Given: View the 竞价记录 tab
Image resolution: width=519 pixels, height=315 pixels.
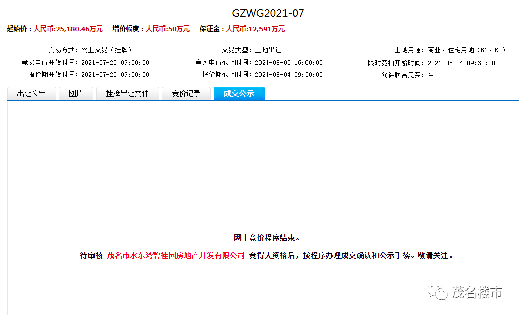Looking at the screenshot, I should click(186, 93).
